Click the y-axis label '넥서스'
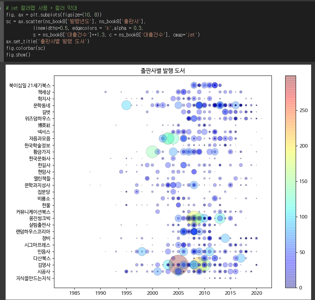This screenshot has height=300, width=315. 44,132
